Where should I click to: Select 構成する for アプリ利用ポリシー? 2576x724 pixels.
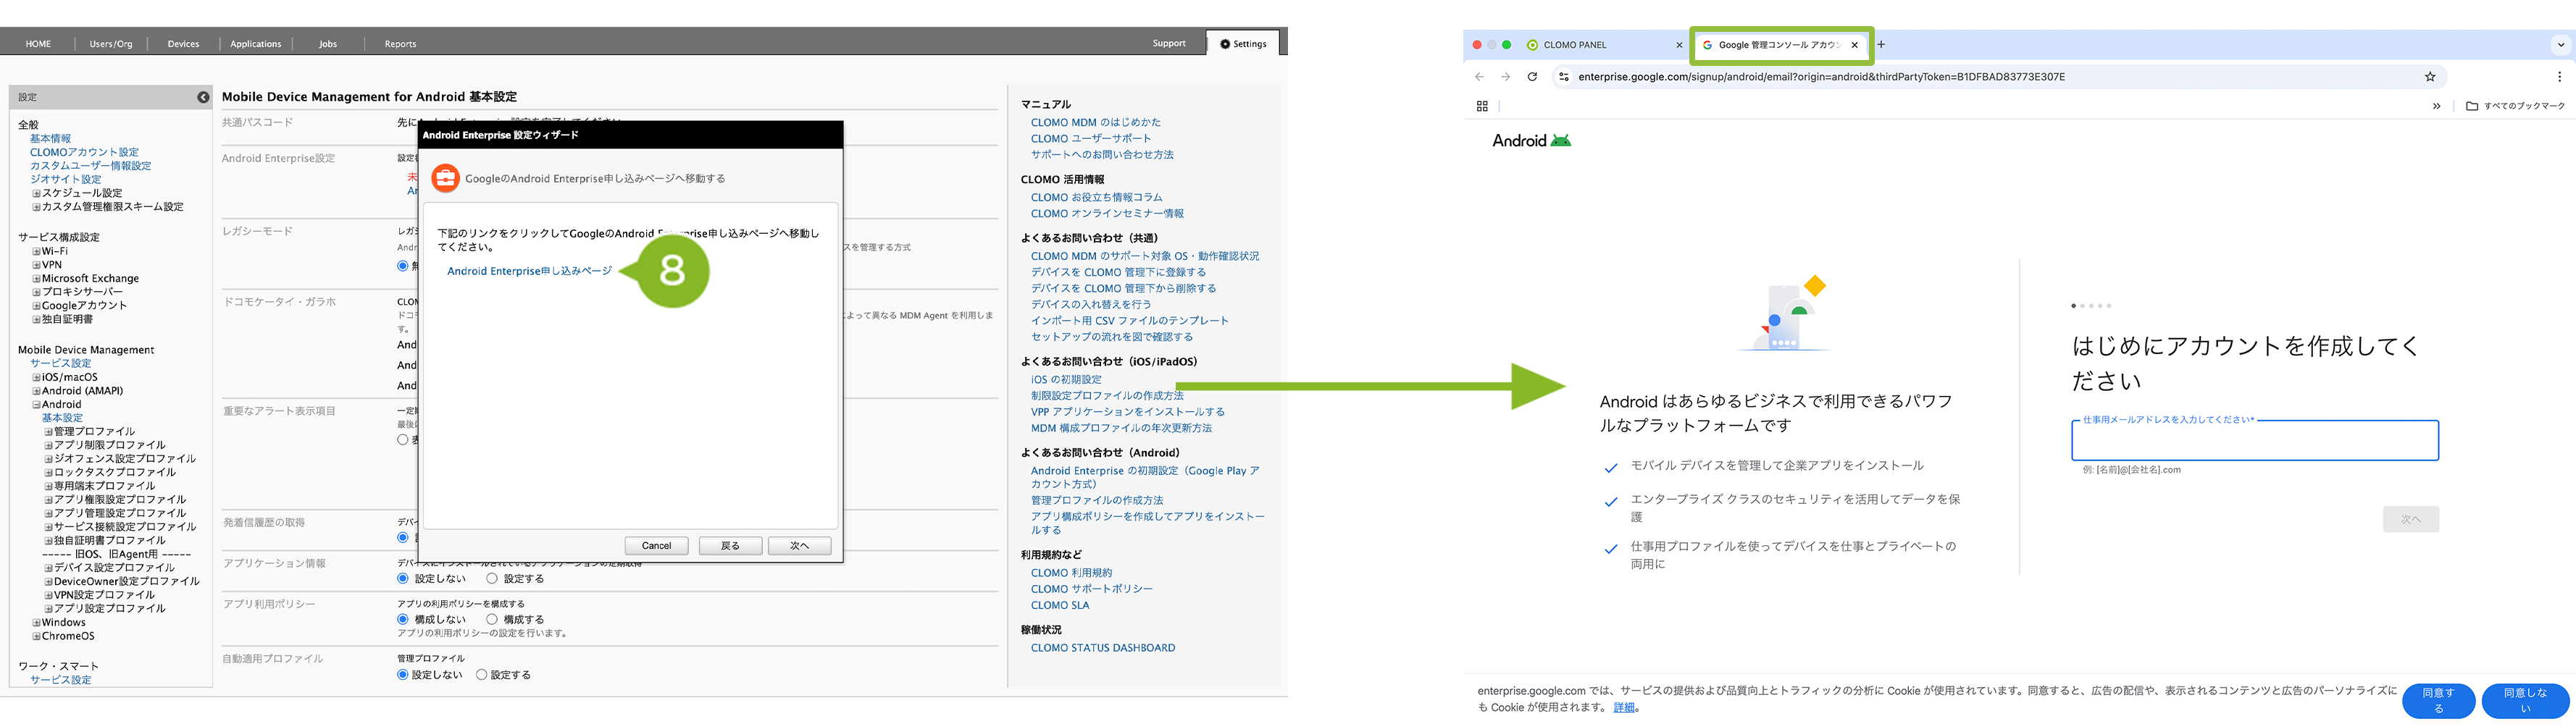point(492,620)
